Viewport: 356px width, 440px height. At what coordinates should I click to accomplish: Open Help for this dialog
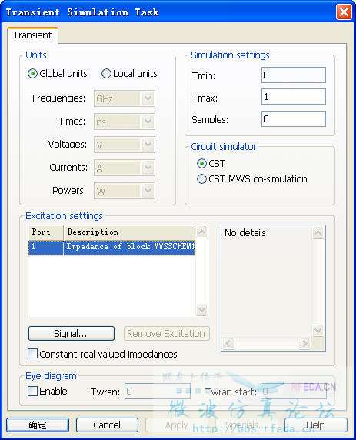click(x=315, y=425)
